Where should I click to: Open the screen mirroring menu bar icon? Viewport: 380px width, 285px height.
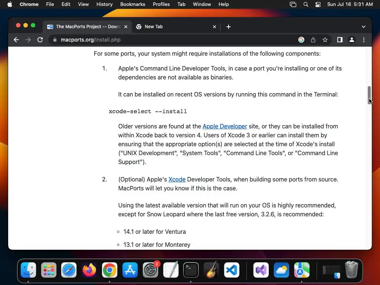[x=293, y=4]
